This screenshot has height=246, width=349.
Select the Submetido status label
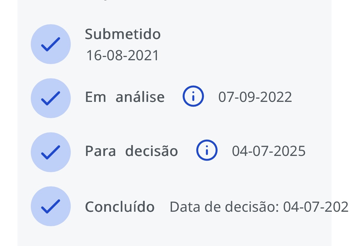pos(123,34)
